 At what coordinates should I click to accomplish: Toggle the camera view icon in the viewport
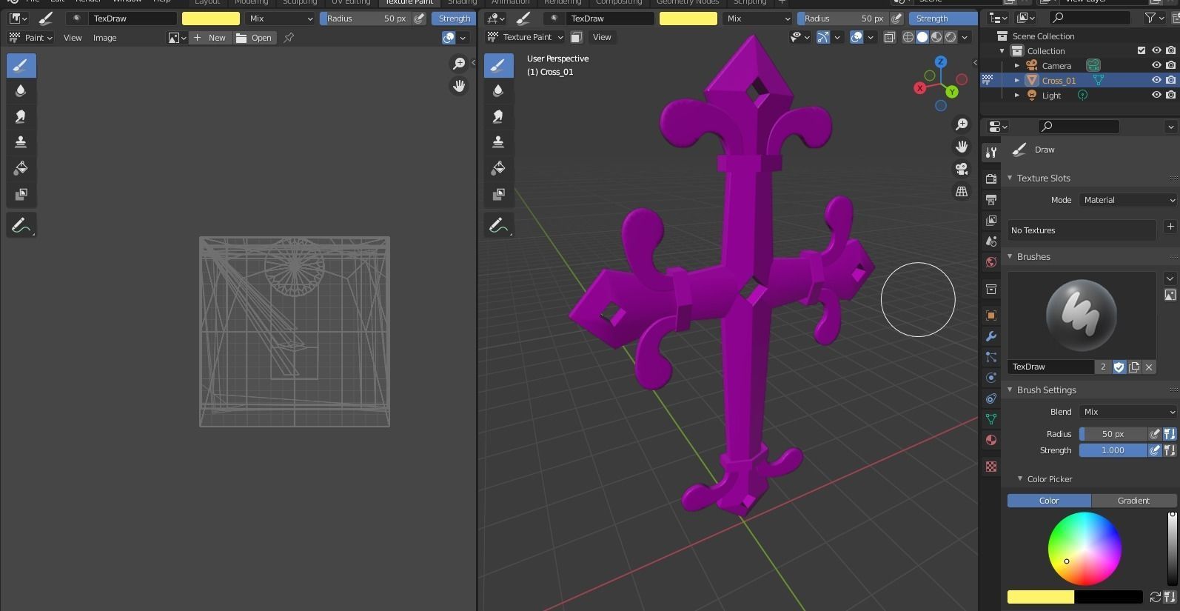(961, 169)
